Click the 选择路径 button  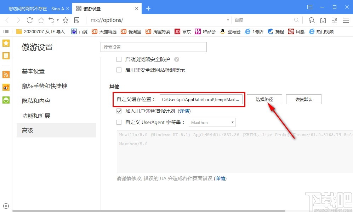(264, 99)
